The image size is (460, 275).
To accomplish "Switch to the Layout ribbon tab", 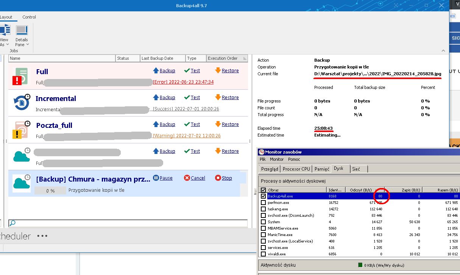I will click(6, 17).
